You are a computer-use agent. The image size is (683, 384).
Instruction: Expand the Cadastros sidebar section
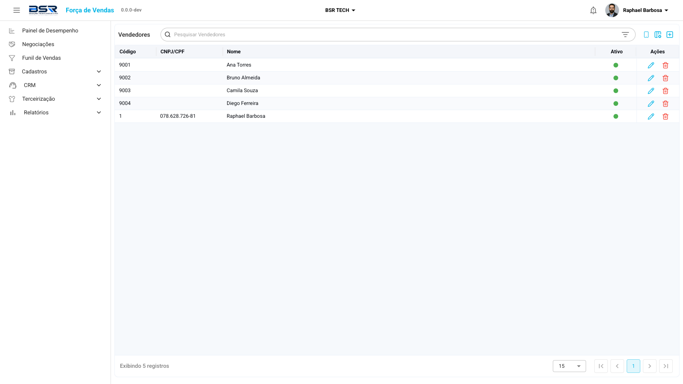coord(55,72)
